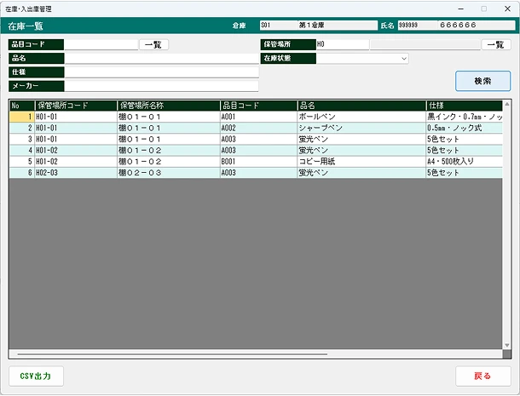Click the コピー用紙 cell in row 5

pyautogui.click(x=360, y=161)
